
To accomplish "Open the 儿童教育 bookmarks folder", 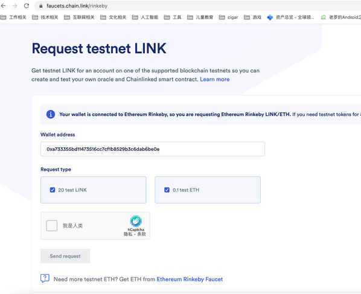I will point(200,18).
